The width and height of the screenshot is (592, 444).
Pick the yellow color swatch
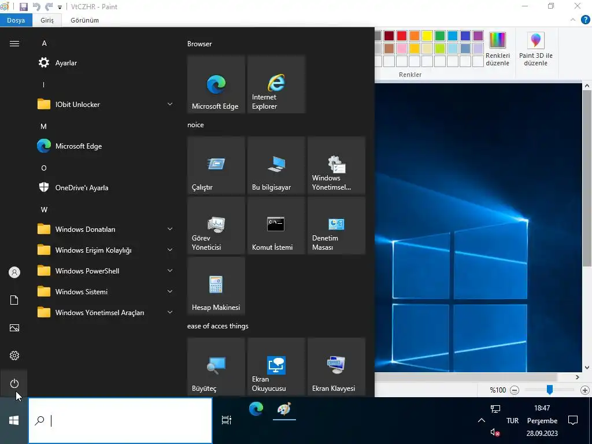coord(427,36)
